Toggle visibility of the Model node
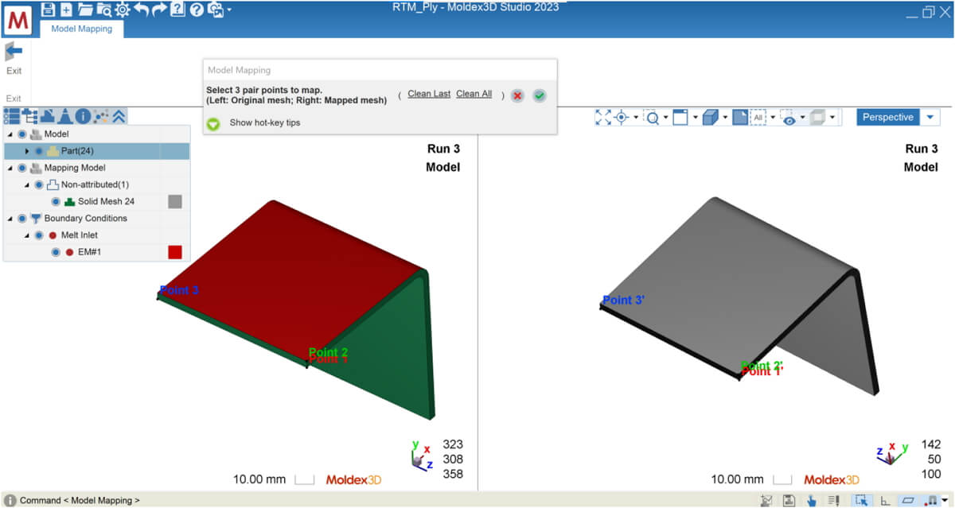955x508 pixels. click(21, 134)
